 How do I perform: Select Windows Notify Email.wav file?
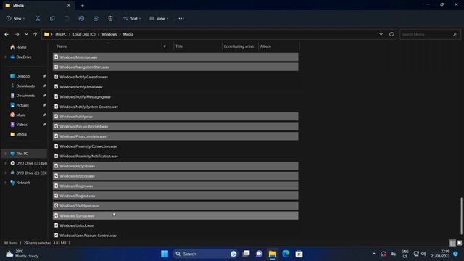tap(175, 87)
